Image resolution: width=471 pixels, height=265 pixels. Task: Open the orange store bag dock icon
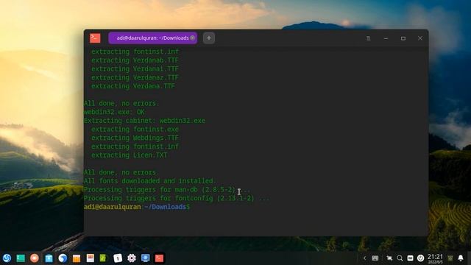pos(77,258)
